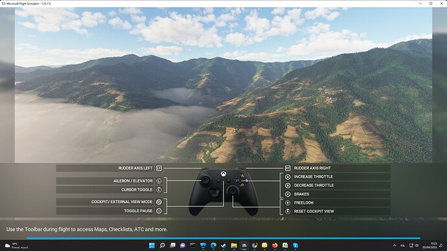Open the terminal app on the taskbar
Image resolution: width=447 pixels, height=251 pixels.
pos(193,245)
